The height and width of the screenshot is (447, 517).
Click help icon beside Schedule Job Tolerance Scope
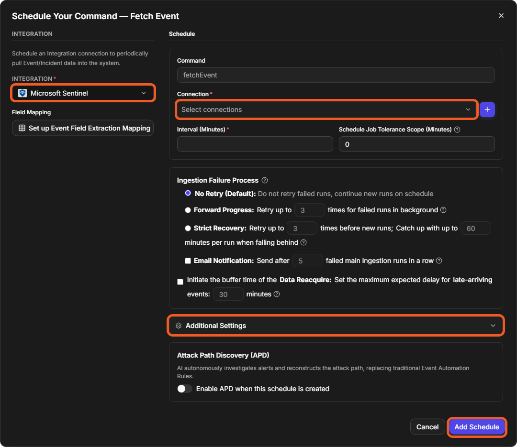click(457, 130)
